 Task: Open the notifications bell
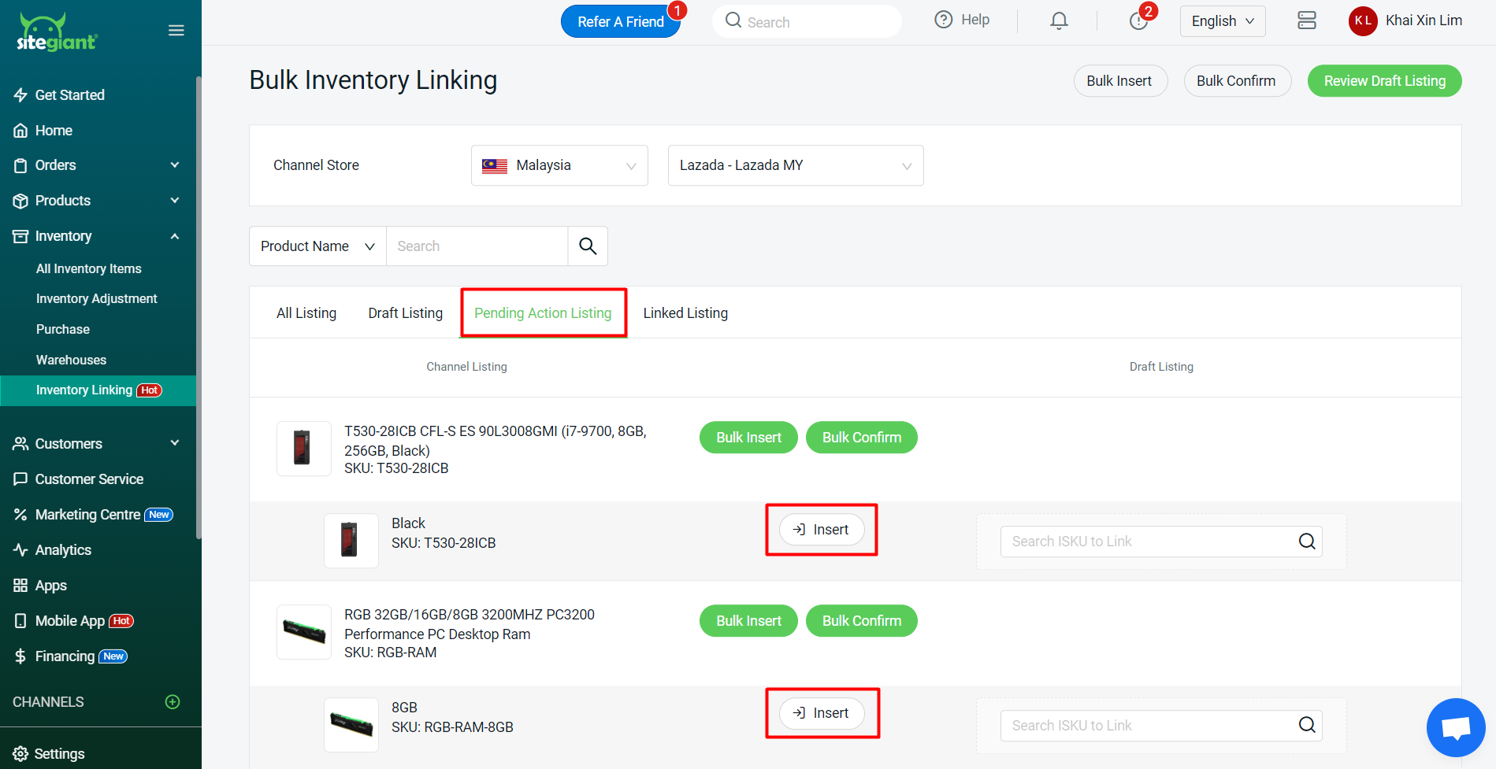coord(1059,21)
